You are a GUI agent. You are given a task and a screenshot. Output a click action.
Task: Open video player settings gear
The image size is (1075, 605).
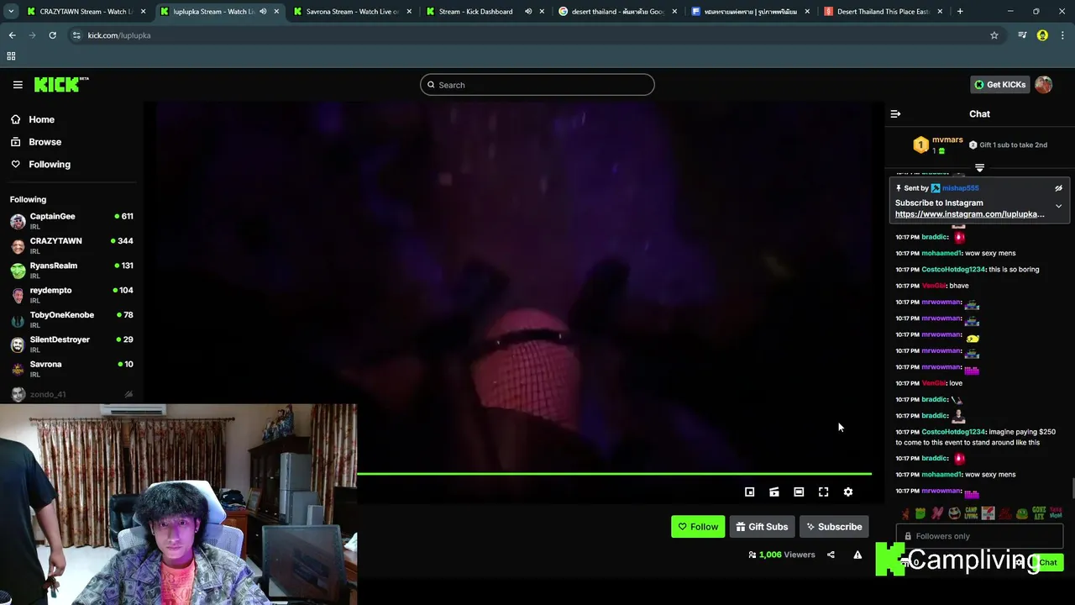(847, 492)
